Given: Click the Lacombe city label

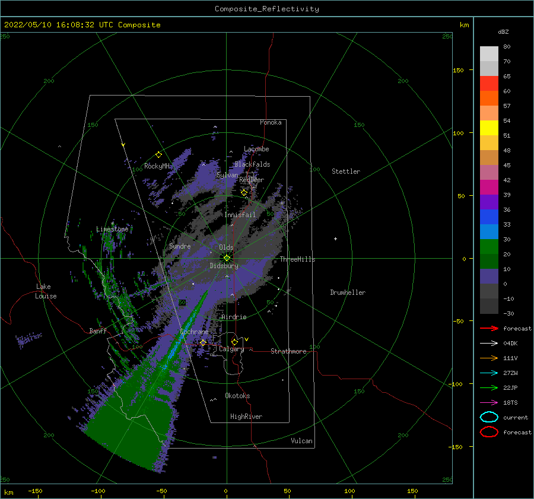Looking at the screenshot, I should 256,149.
